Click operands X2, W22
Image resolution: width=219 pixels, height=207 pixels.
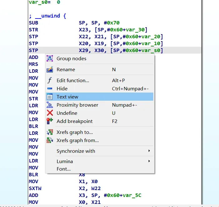coord(90,188)
